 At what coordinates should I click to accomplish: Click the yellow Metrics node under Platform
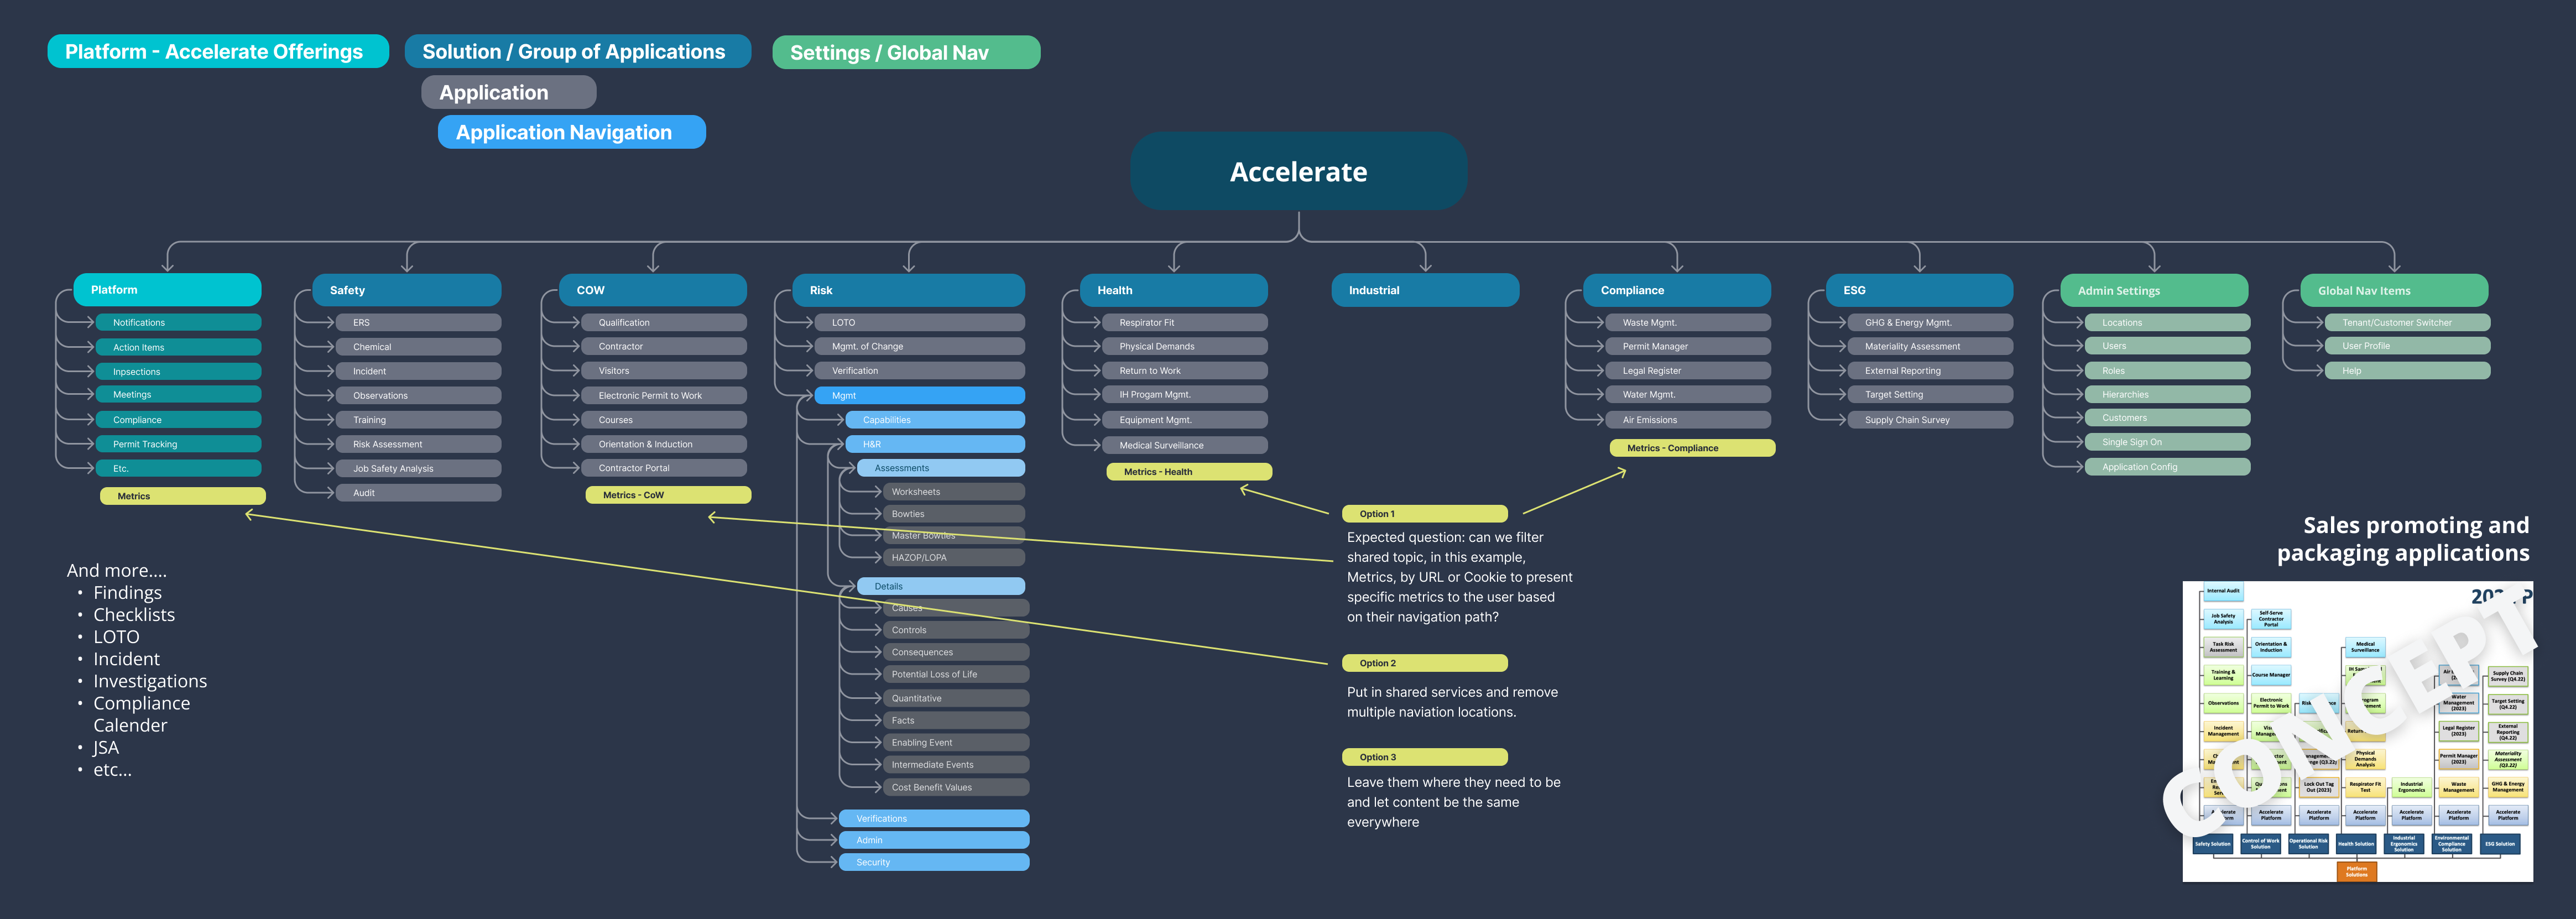click(x=183, y=496)
